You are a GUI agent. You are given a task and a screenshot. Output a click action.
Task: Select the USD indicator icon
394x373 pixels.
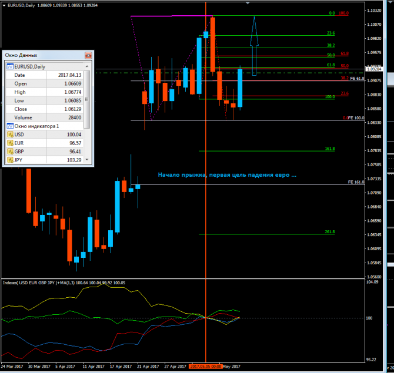pyautogui.click(x=10, y=135)
